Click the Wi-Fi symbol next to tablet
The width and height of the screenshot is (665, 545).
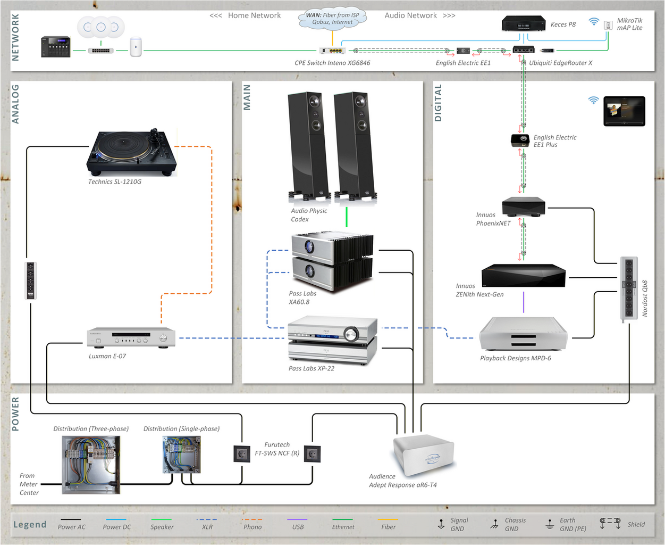point(593,100)
